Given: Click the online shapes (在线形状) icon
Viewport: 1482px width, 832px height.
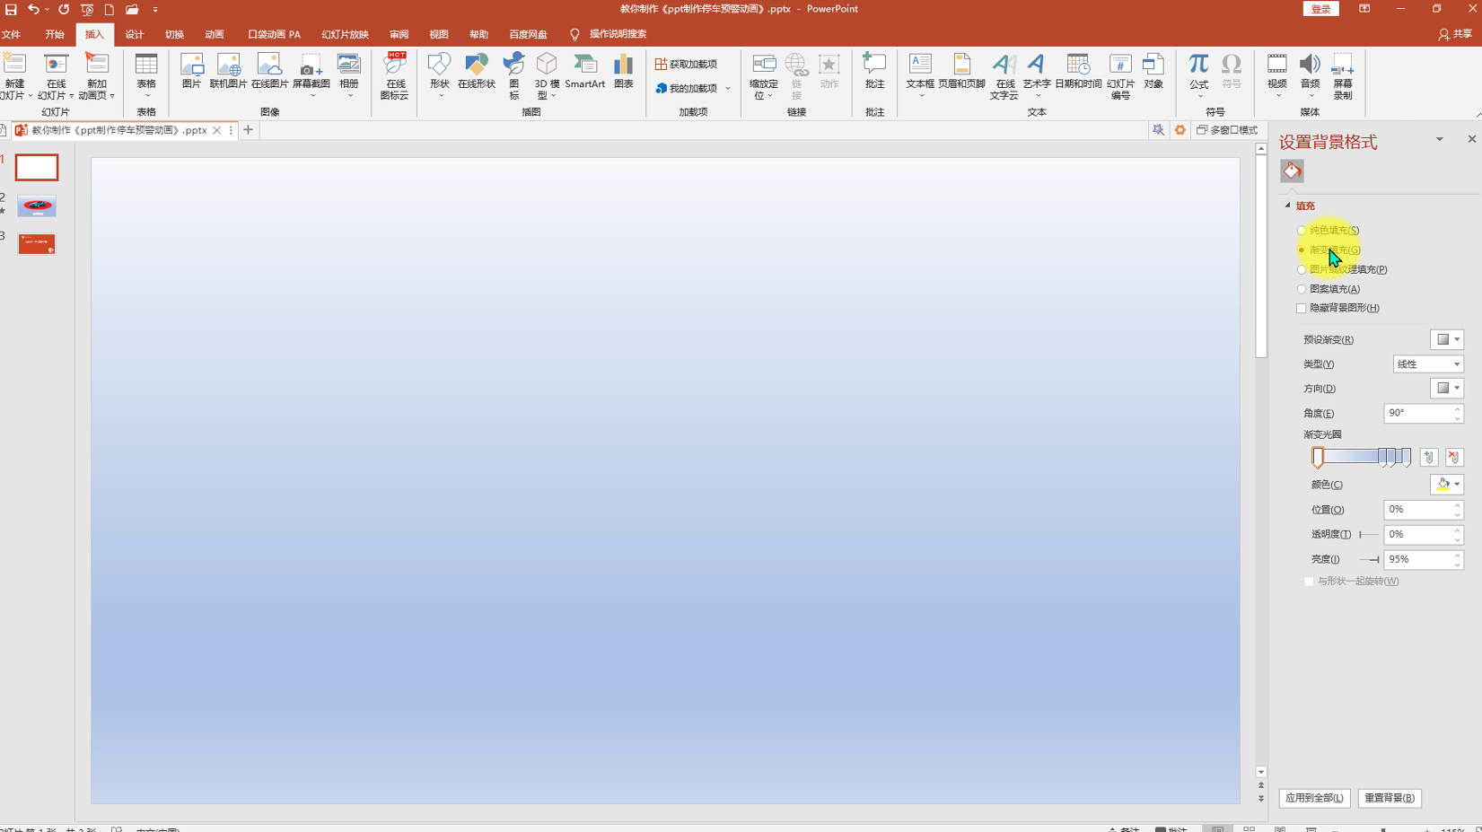Looking at the screenshot, I should 476,71.
